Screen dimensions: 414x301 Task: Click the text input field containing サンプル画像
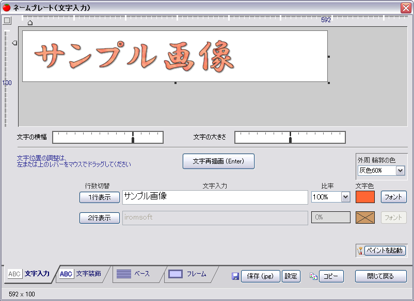pos(215,197)
